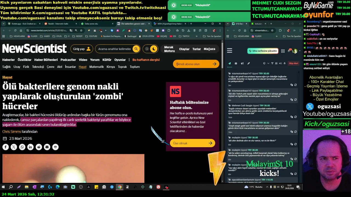The image size is (351, 197).
Task: Switch to dark mode moon icon
Action: tap(154, 49)
